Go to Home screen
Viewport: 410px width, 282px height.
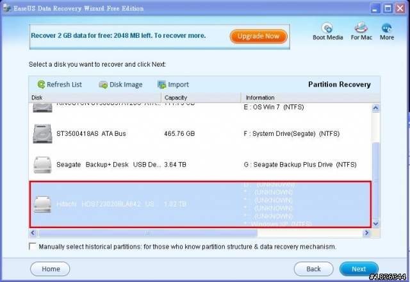point(50,269)
